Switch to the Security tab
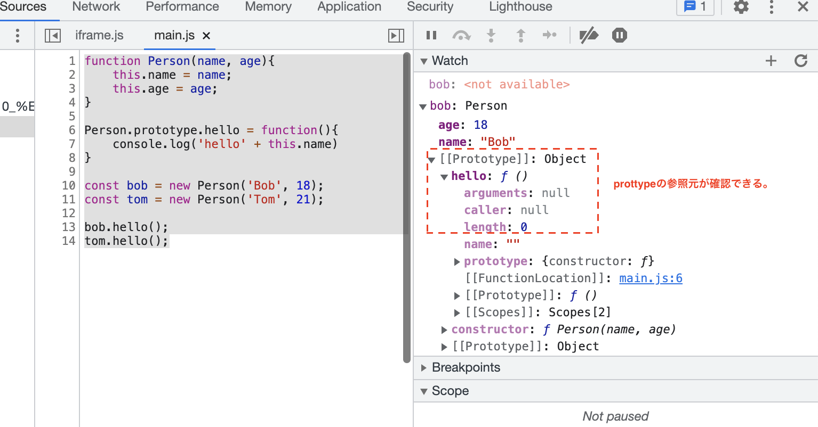818x427 pixels. pos(430,7)
